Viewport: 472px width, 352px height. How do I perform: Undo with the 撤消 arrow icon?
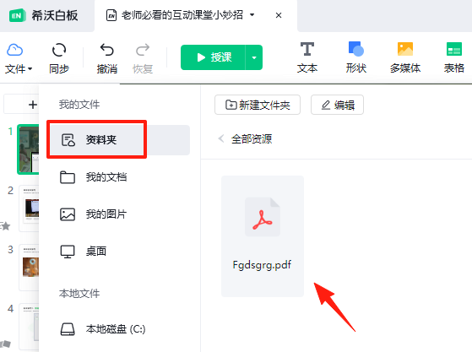coord(107,58)
